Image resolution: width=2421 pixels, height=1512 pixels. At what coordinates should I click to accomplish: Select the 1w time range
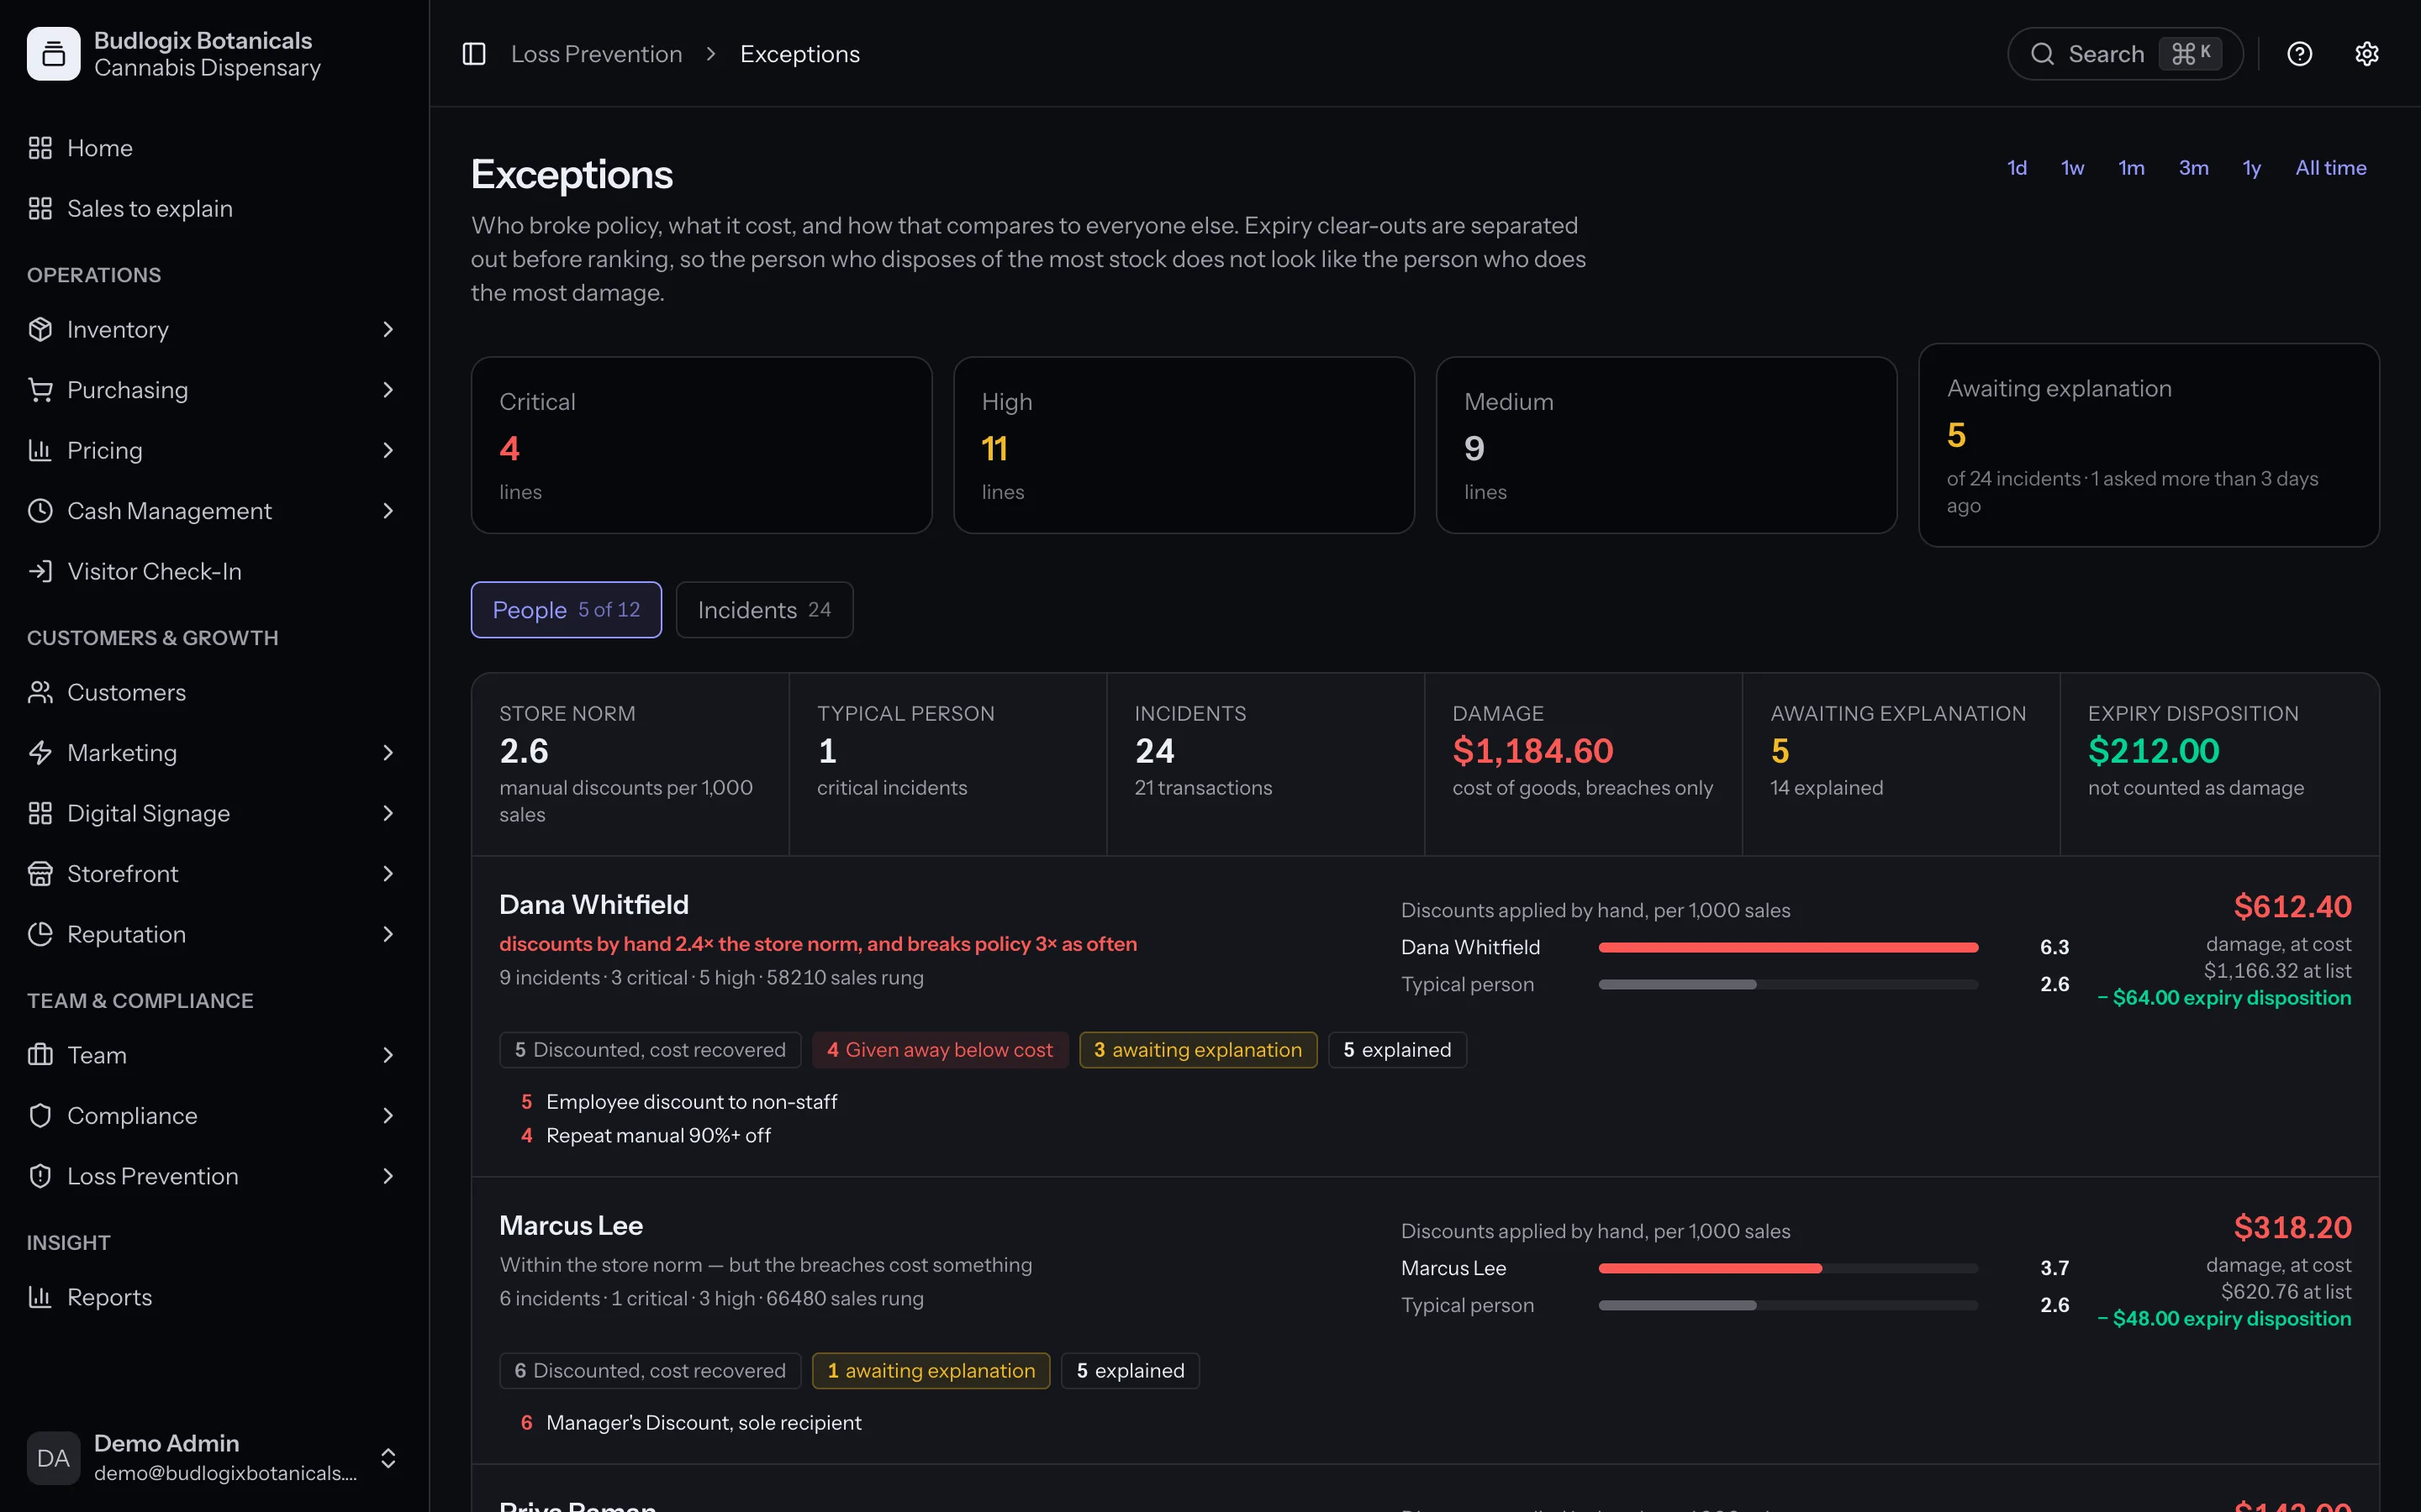(x=2072, y=168)
